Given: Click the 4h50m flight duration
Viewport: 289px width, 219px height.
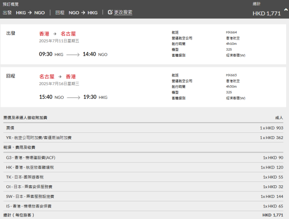Looking at the screenshot, I should pos(231,87).
